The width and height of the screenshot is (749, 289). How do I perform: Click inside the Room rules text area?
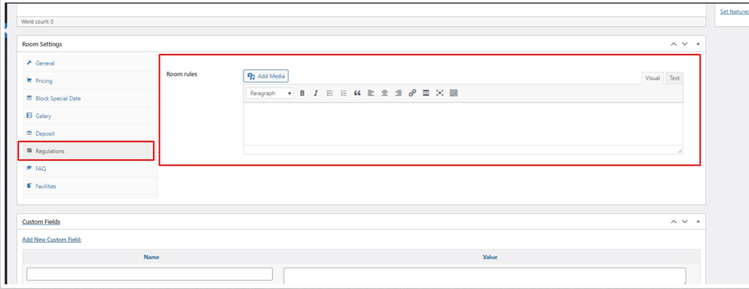pos(463,124)
